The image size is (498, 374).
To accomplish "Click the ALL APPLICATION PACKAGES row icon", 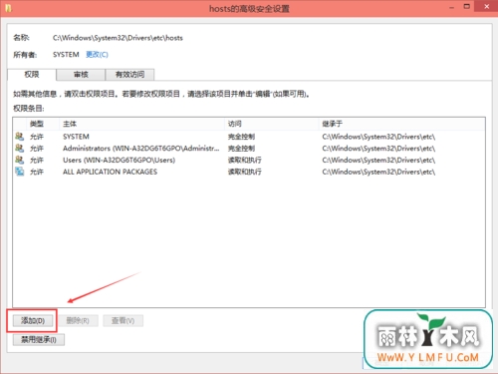I will (19, 172).
